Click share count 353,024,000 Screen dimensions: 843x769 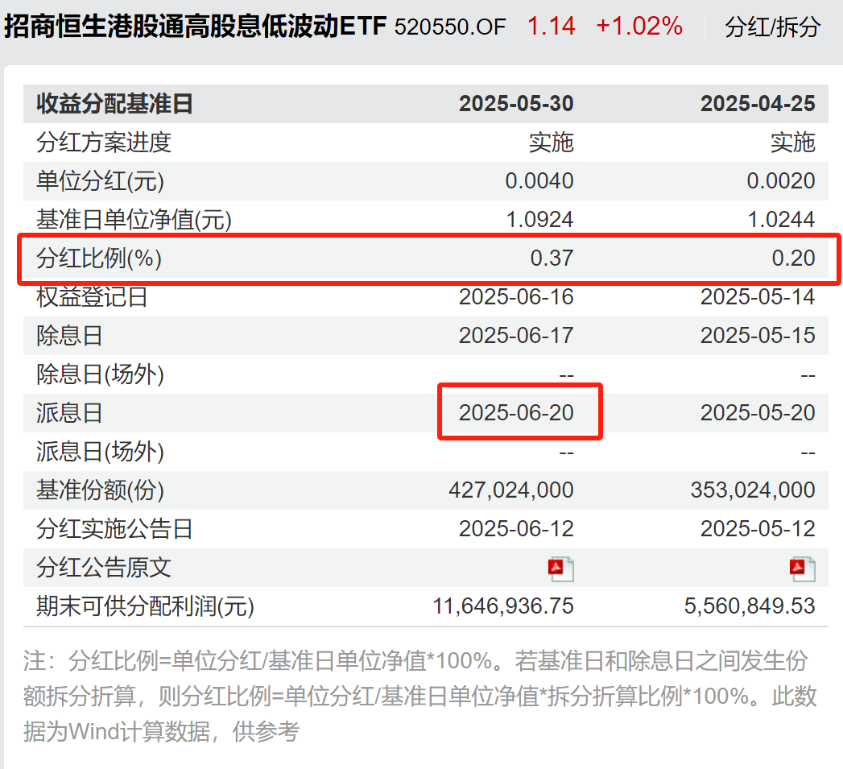(x=753, y=491)
